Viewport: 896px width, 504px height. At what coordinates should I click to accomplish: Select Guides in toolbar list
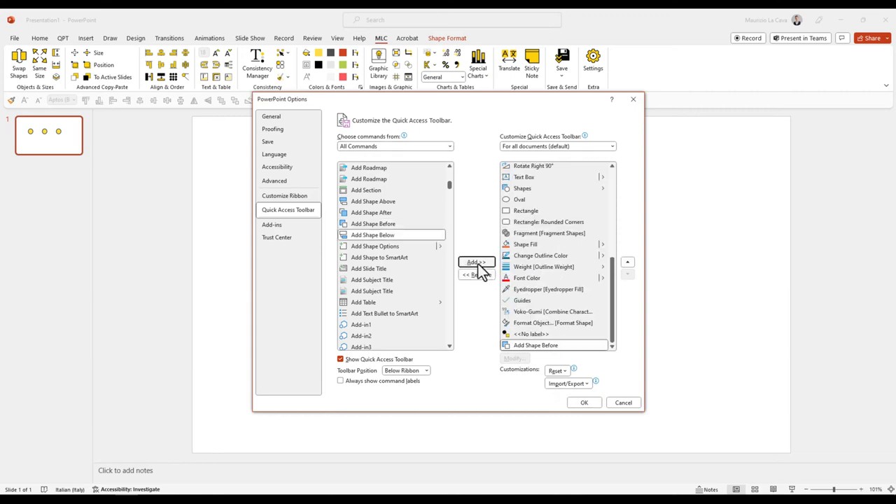554,300
